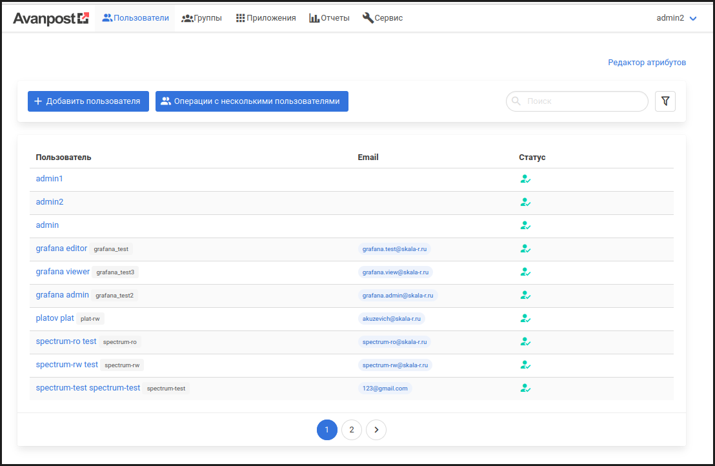Image resolution: width=715 pixels, height=466 pixels.
Task: Click the status icon for admin1
Action: tap(525, 179)
